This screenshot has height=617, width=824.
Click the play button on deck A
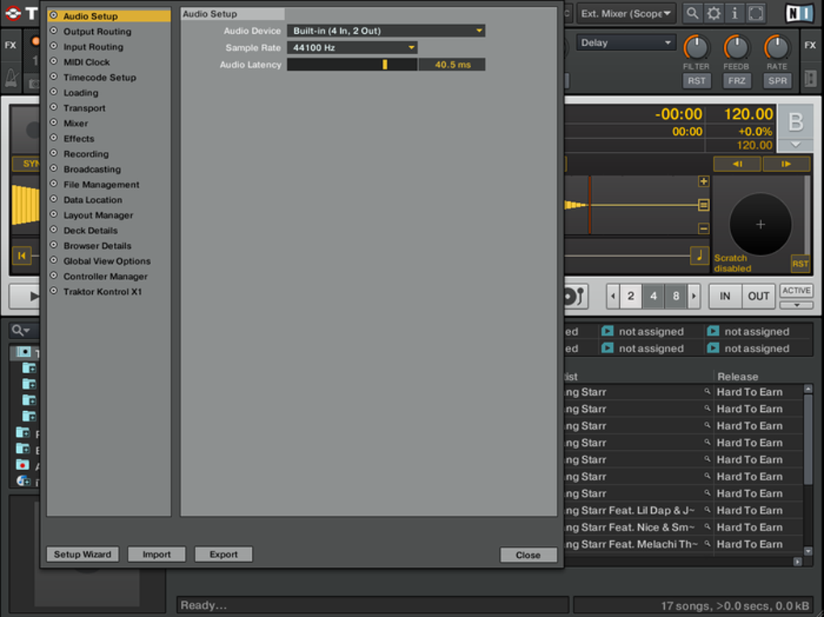[x=25, y=296]
